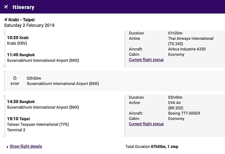Click the timeline circle above 10:20 Krabi

[5, 32]
